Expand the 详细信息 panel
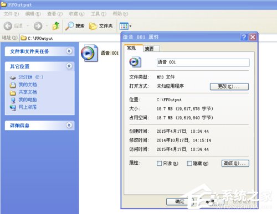 point(69,125)
